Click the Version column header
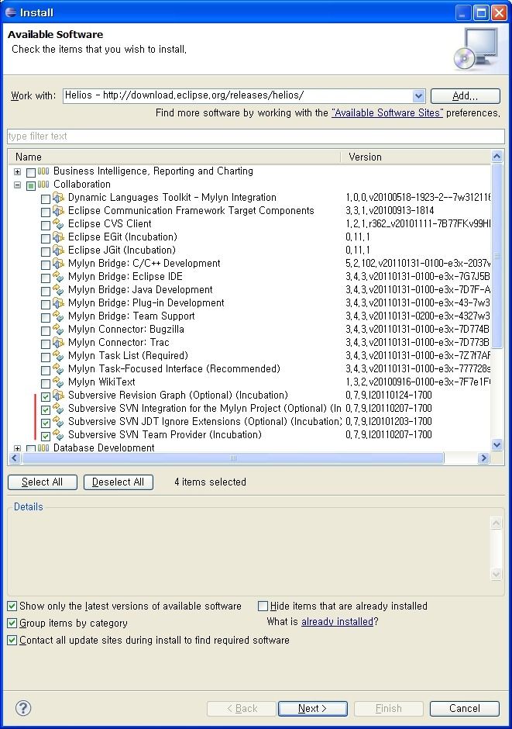Screen dimensions: 512x729 tap(415, 157)
